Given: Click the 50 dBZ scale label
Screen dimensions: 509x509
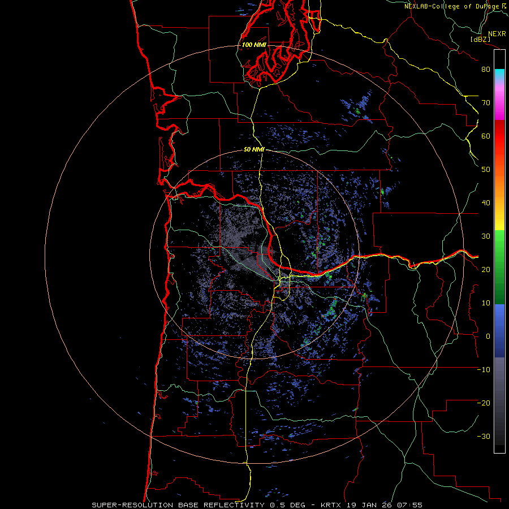Looking at the screenshot, I should tap(486, 170).
